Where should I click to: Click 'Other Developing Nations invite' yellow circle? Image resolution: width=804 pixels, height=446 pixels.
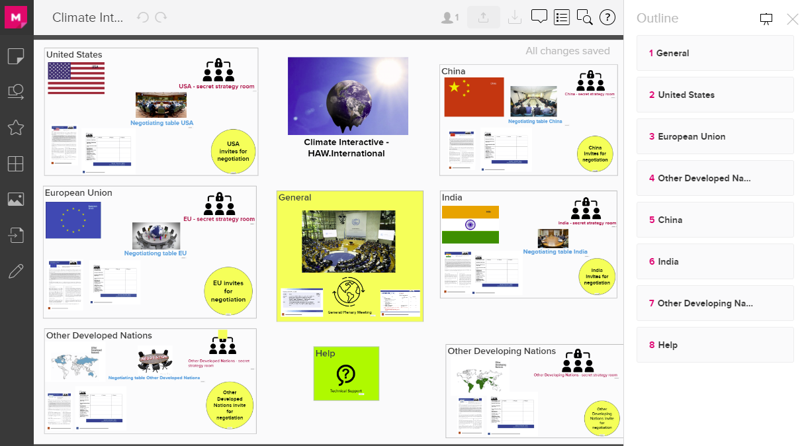602,419
